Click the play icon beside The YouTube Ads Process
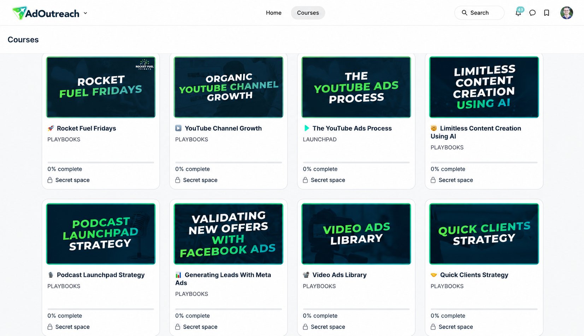The height and width of the screenshot is (336, 584). (x=307, y=128)
